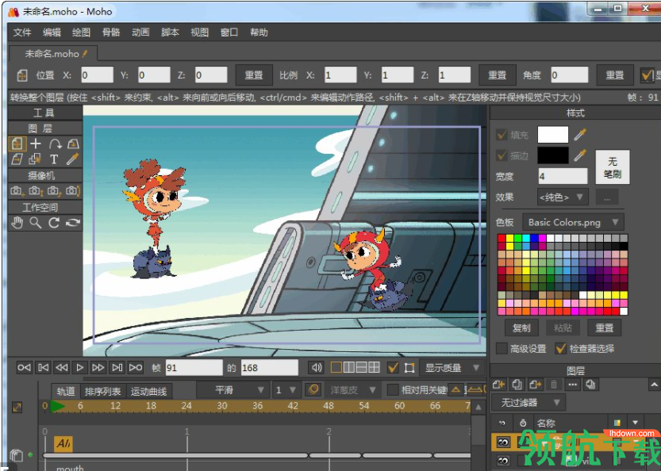661x471 pixels.
Task: Collapse the layers panel up arrow
Action: coord(654,385)
